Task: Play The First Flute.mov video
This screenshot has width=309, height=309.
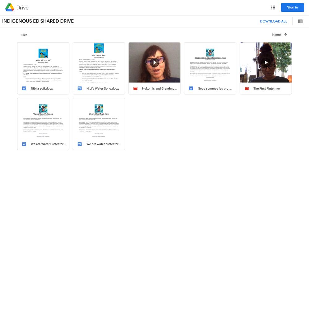Action: click(x=266, y=63)
